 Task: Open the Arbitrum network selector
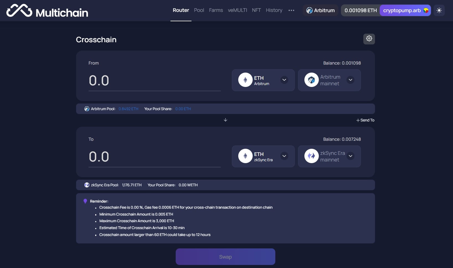(320, 10)
